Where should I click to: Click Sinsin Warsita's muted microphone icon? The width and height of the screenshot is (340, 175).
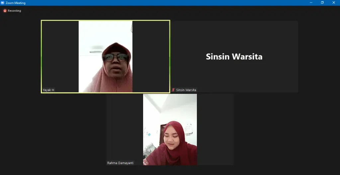pyautogui.click(x=173, y=90)
